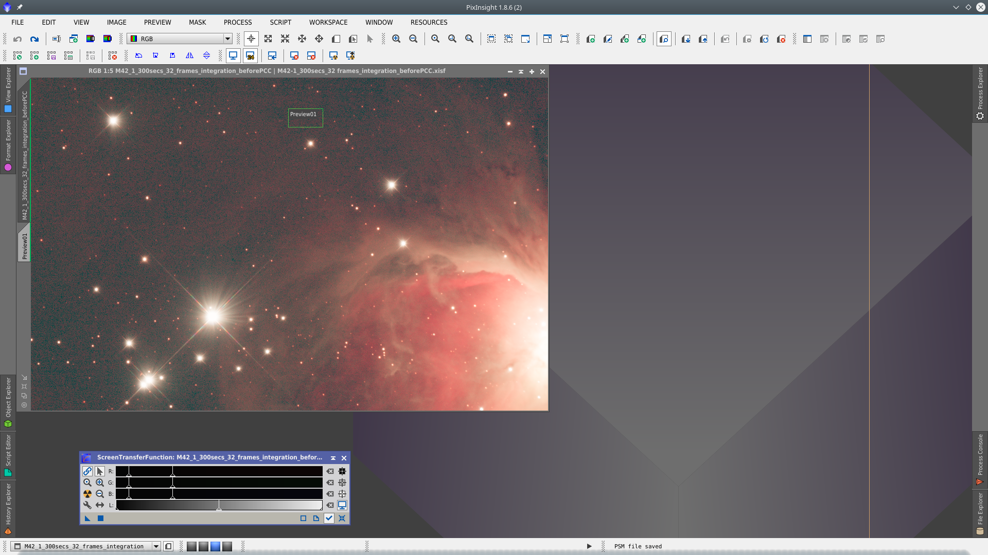Click the STF wrench options icon
This screenshot has height=555, width=988.
(x=87, y=505)
